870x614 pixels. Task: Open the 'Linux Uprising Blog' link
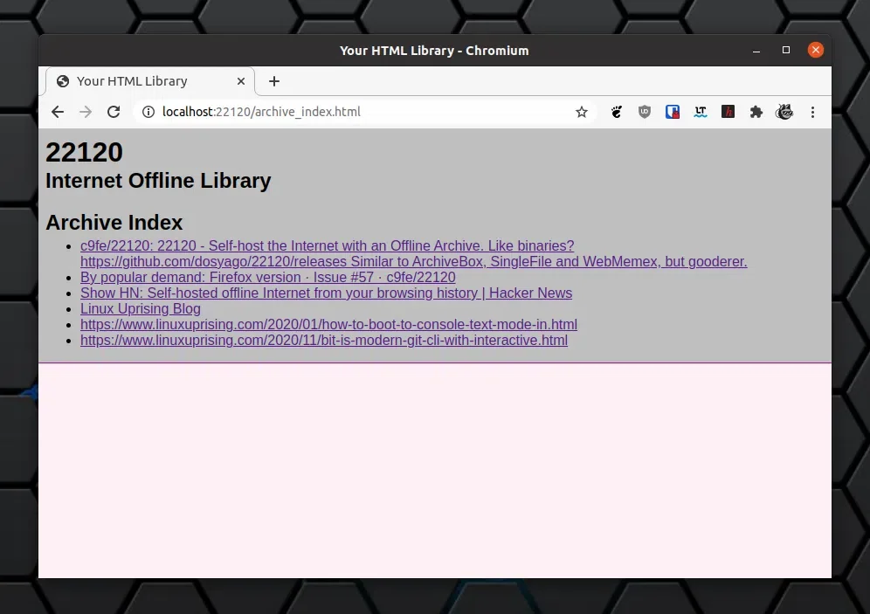pyautogui.click(x=141, y=309)
